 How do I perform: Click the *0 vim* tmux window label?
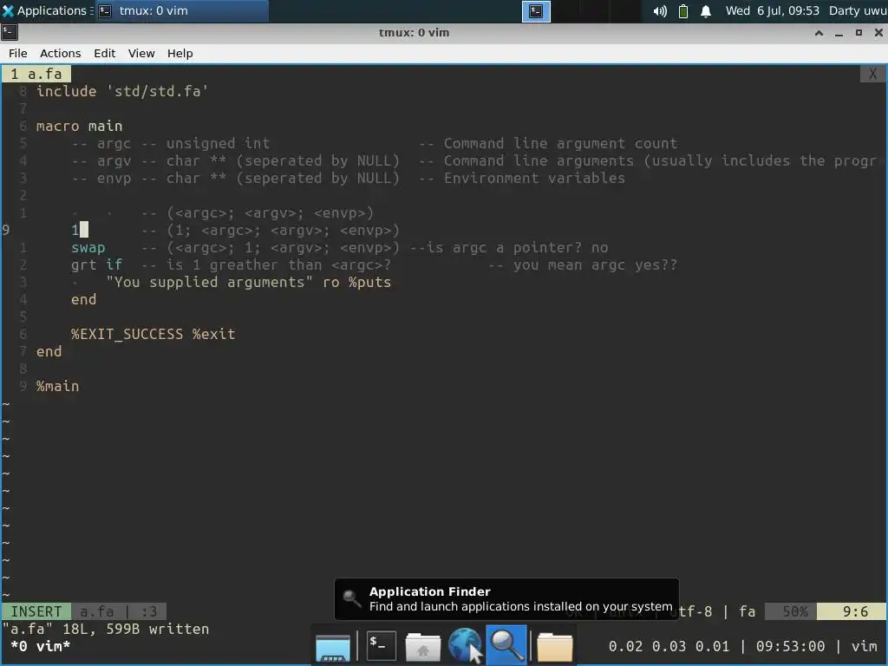click(x=40, y=646)
